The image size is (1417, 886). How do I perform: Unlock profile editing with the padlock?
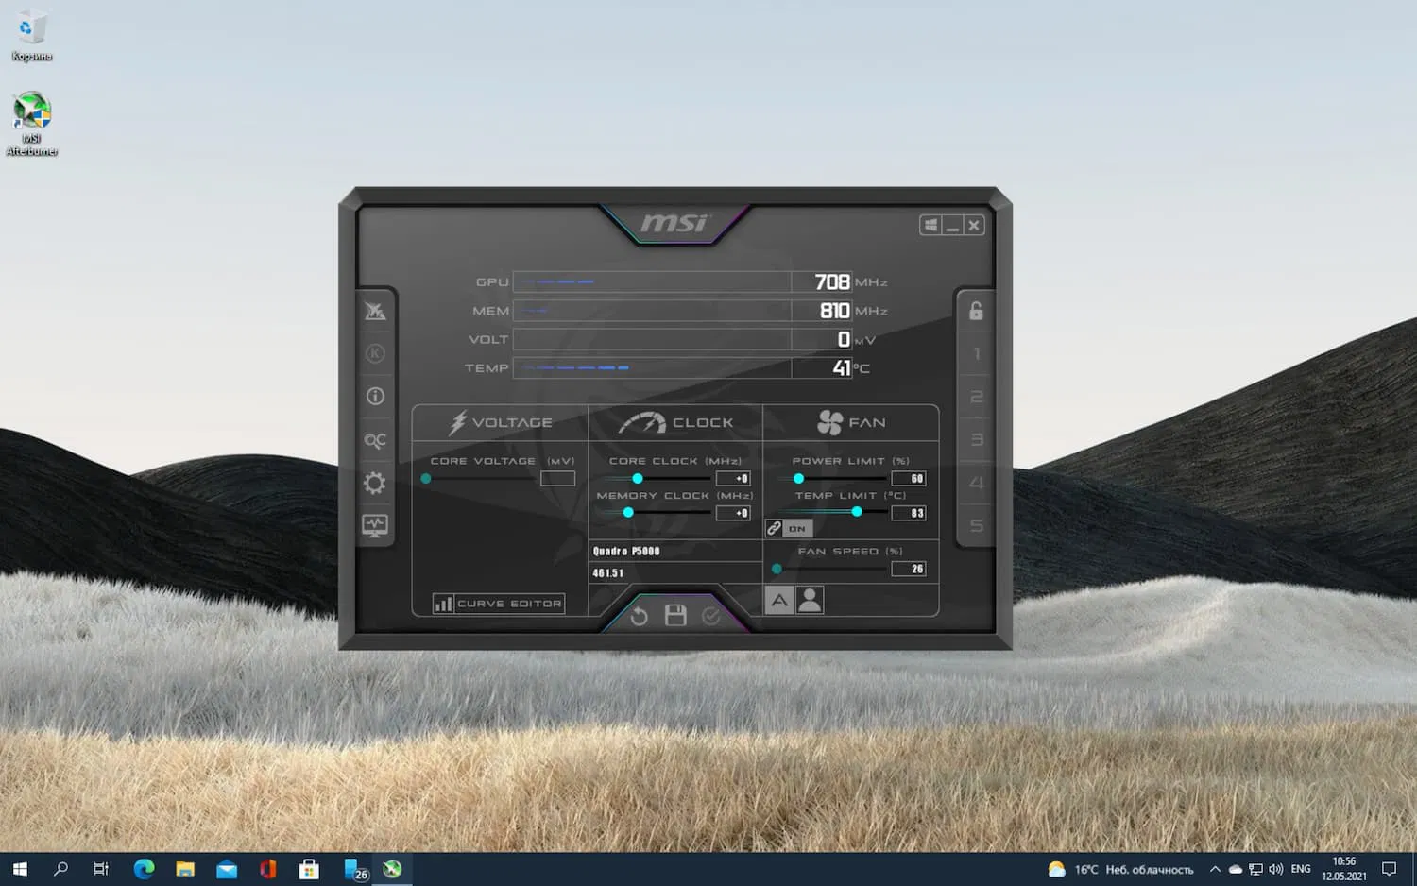(x=975, y=312)
